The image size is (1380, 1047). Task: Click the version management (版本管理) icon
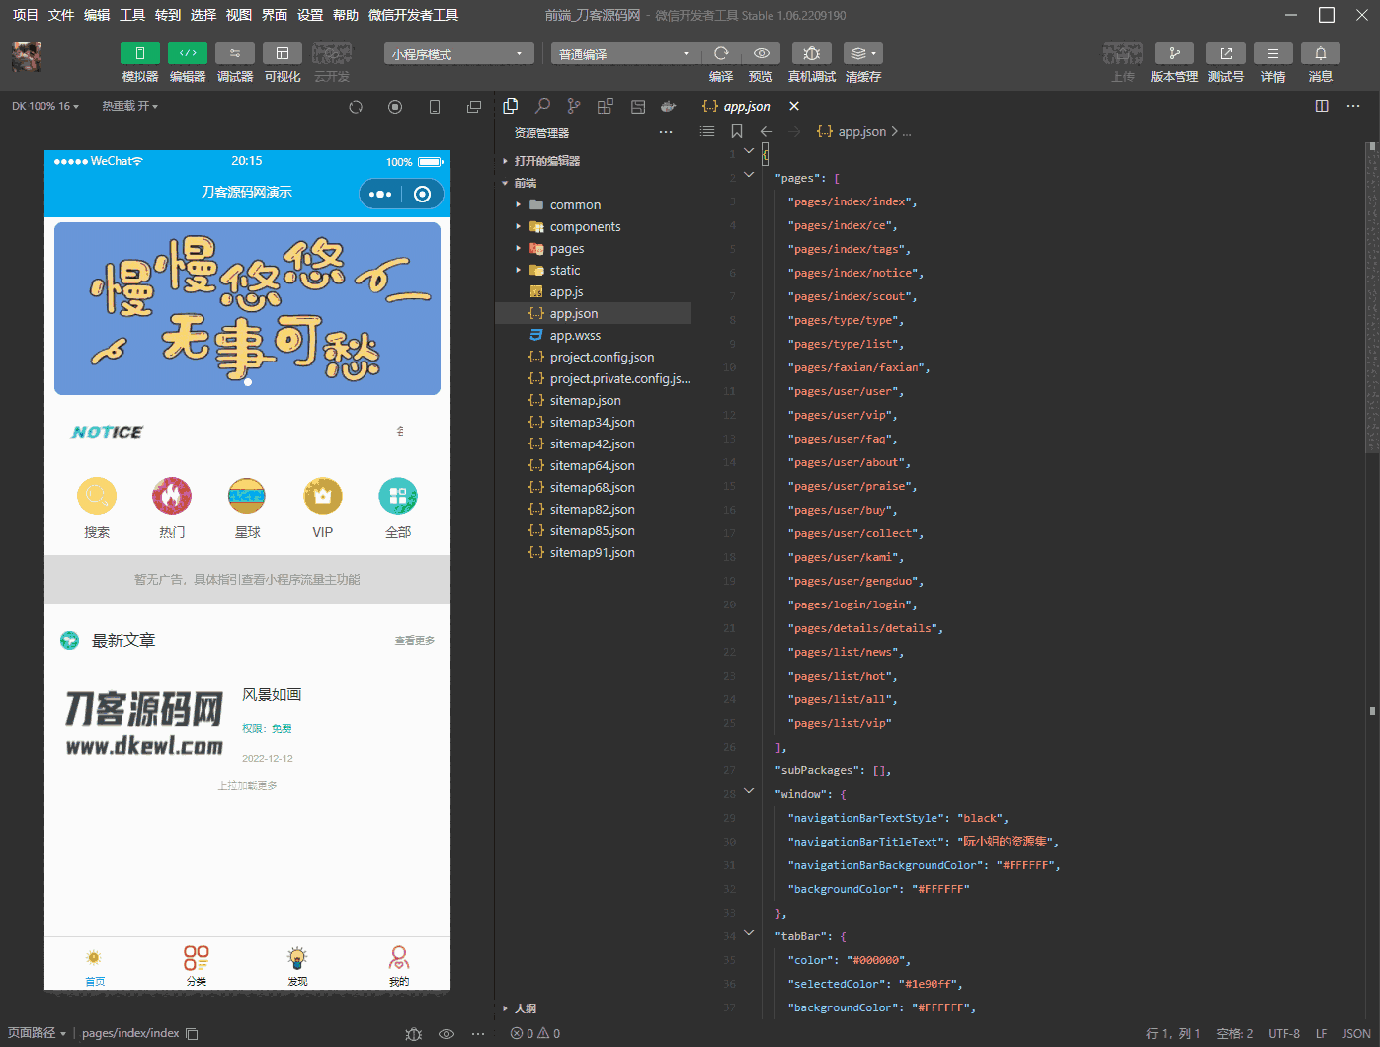click(x=1174, y=54)
